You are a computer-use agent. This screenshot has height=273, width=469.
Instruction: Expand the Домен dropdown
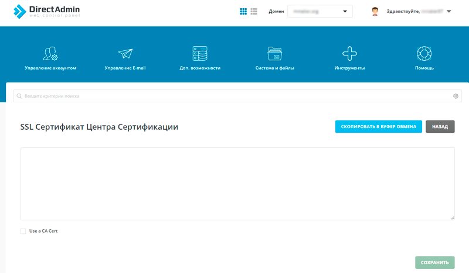320,11
